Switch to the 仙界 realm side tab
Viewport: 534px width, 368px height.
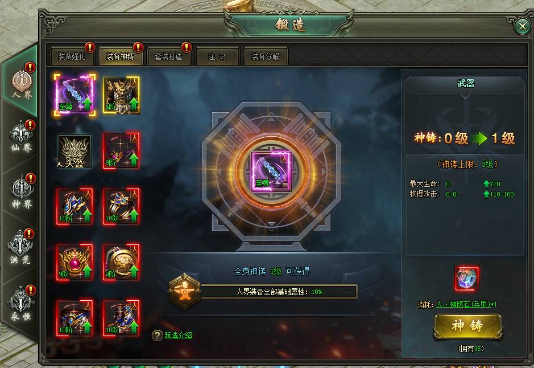point(22,137)
